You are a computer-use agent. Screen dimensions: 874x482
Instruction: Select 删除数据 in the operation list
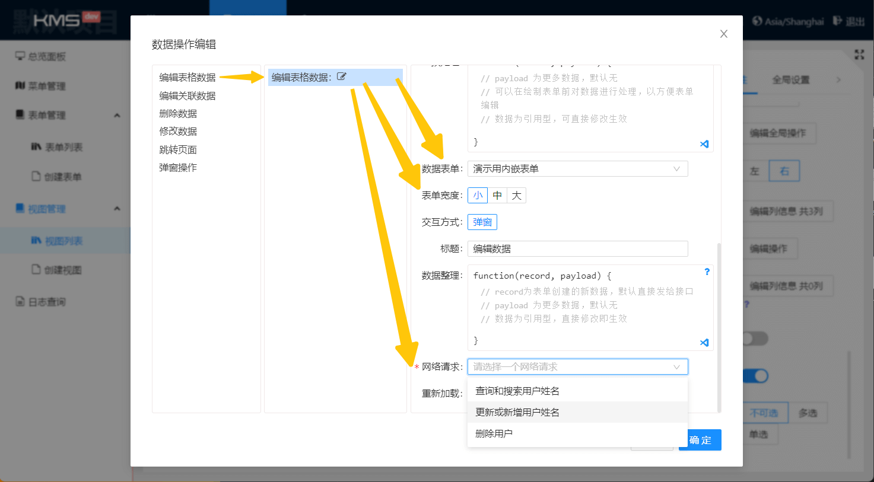[x=178, y=114]
